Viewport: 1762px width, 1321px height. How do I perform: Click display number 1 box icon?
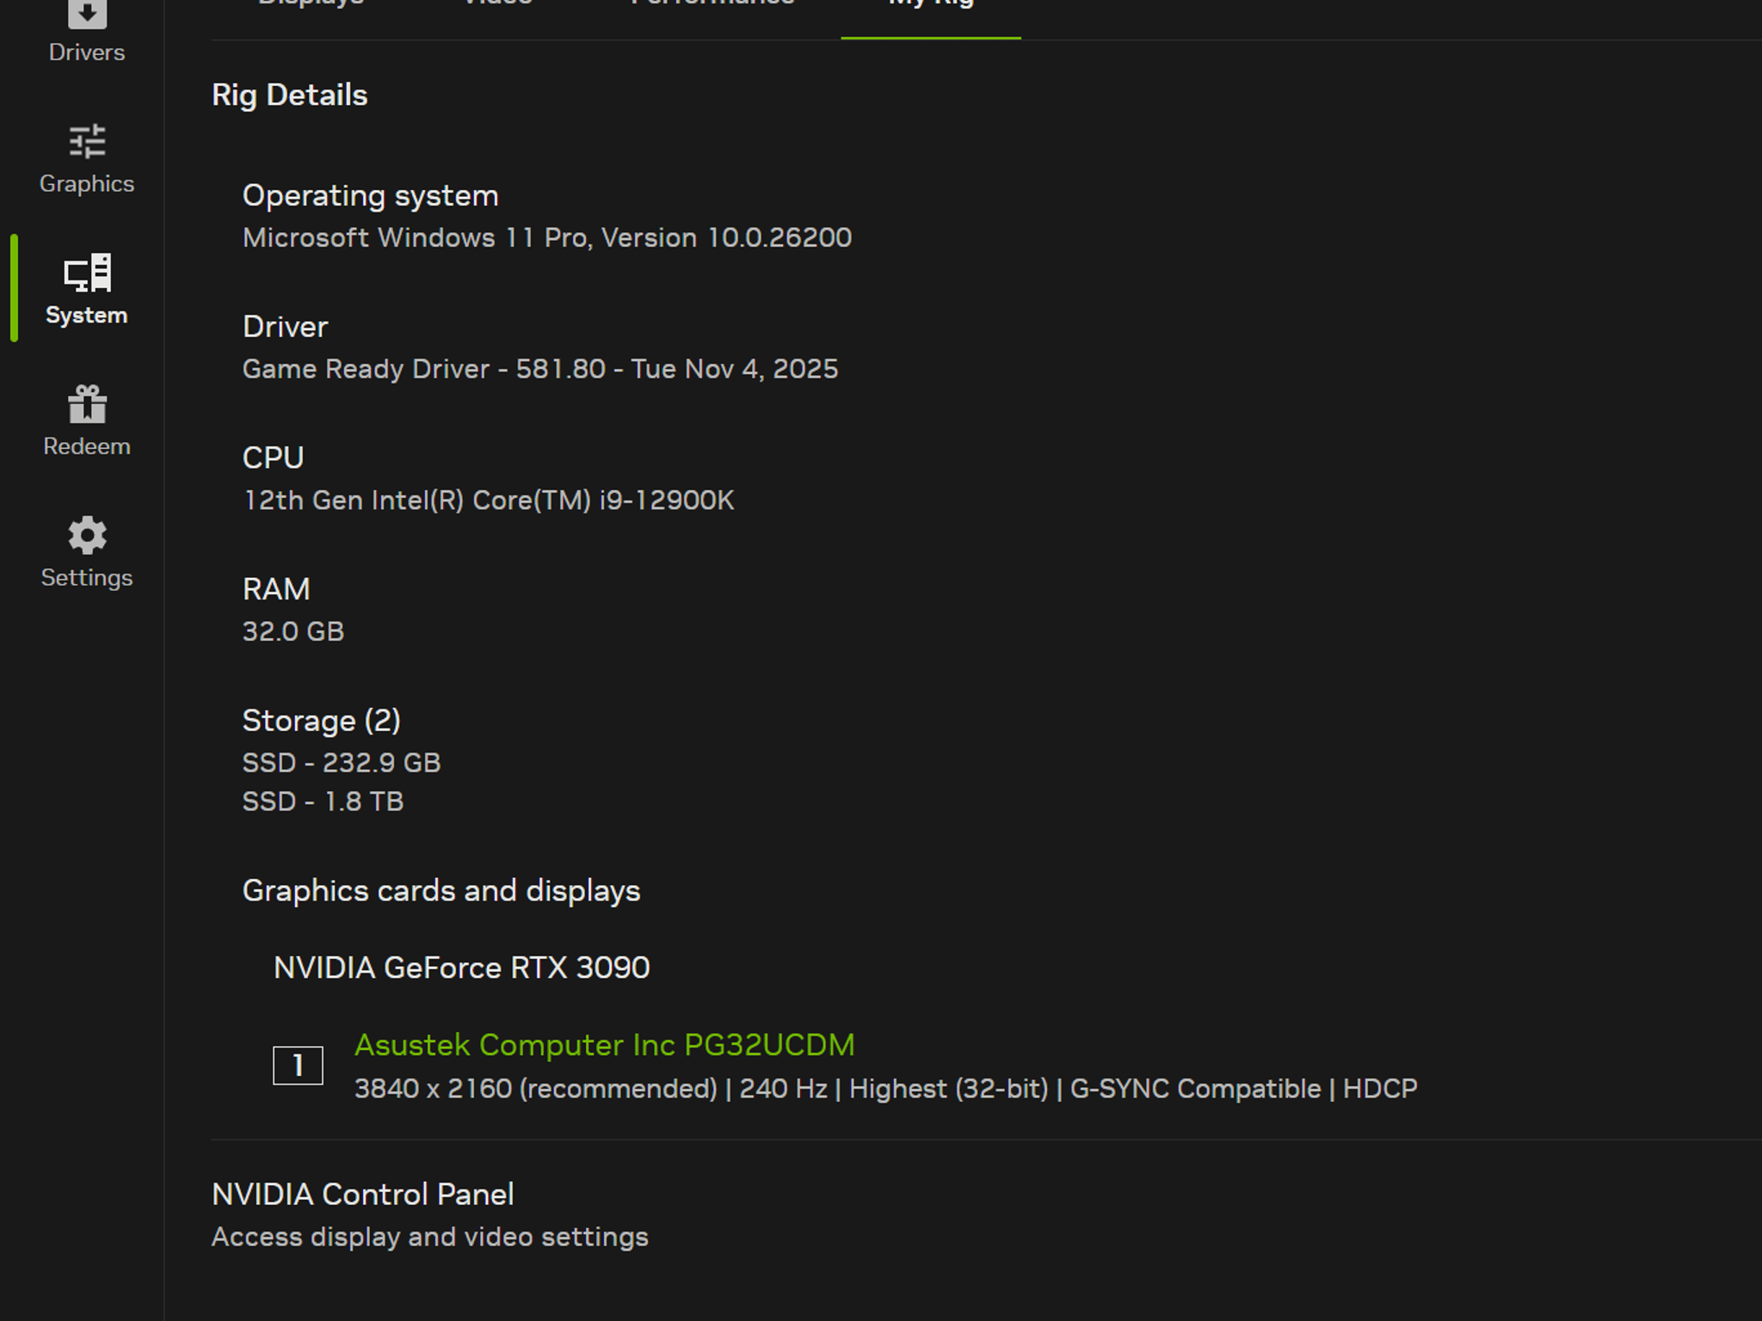click(298, 1066)
